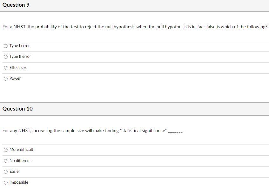Select the Impossible radio button
This screenshot has height=189, width=269.
pyautogui.click(x=5, y=182)
